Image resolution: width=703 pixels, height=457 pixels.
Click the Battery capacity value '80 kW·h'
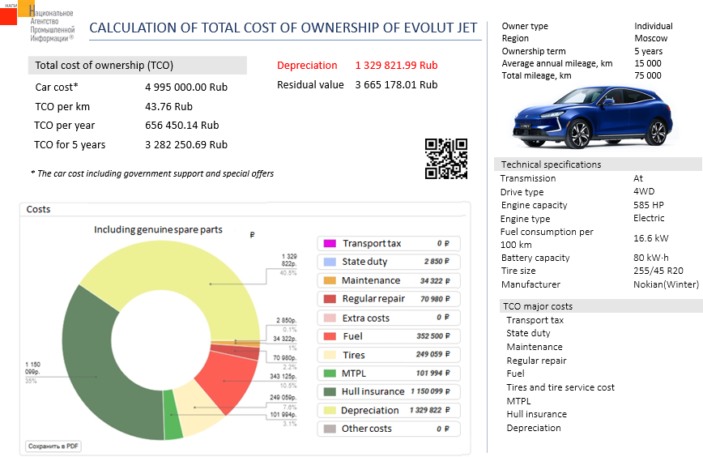coord(651,258)
